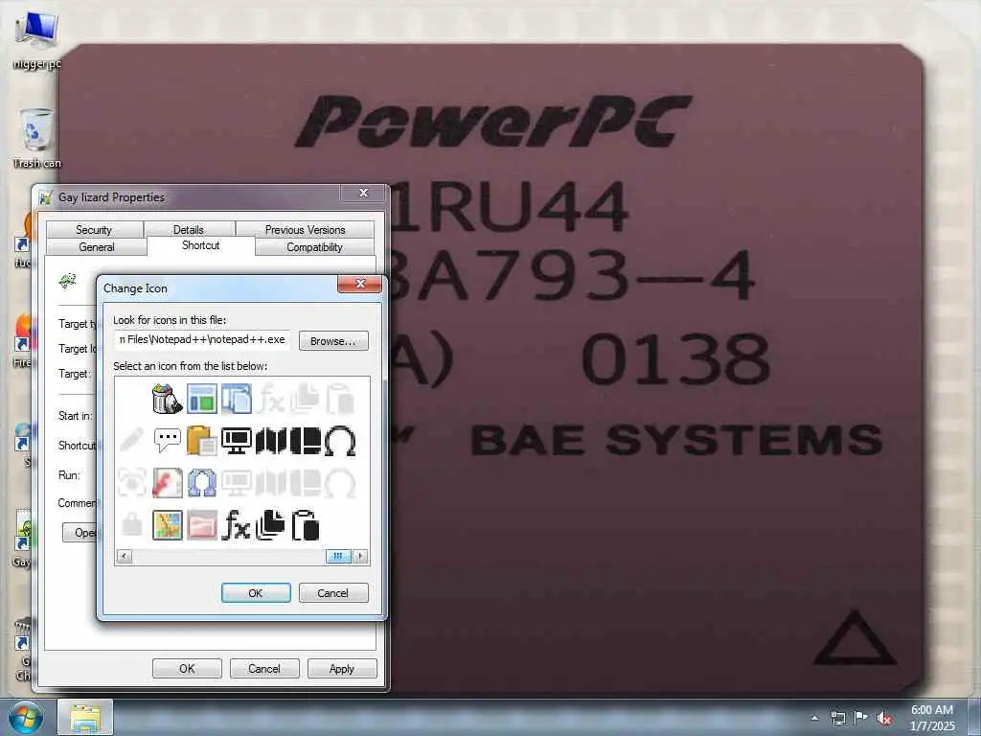Viewport: 981px width, 736px height.
Task: Open the Details tab
Action: pos(189,230)
